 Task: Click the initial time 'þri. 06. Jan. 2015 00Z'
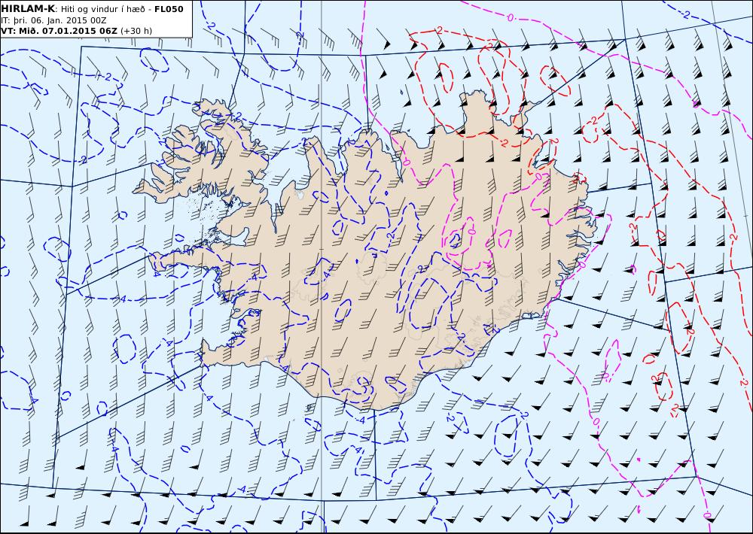(60, 20)
